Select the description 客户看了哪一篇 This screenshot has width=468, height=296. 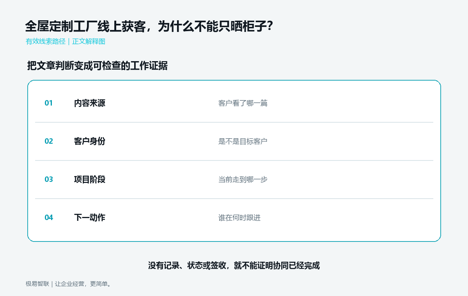tap(243, 103)
